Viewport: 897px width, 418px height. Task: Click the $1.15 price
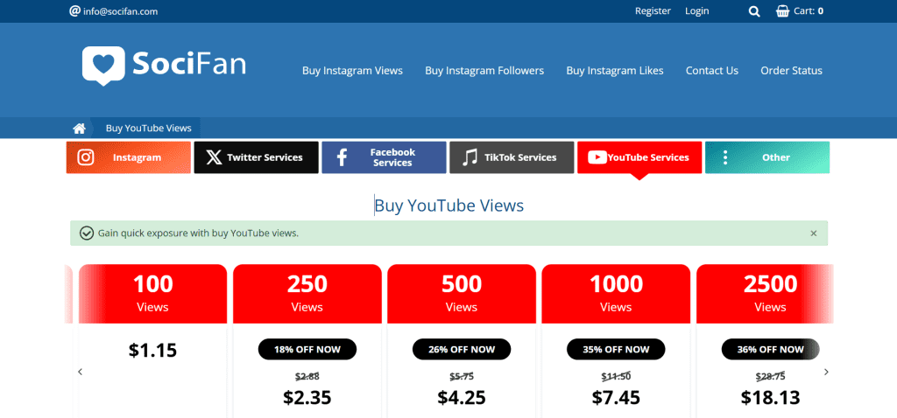[x=152, y=350]
